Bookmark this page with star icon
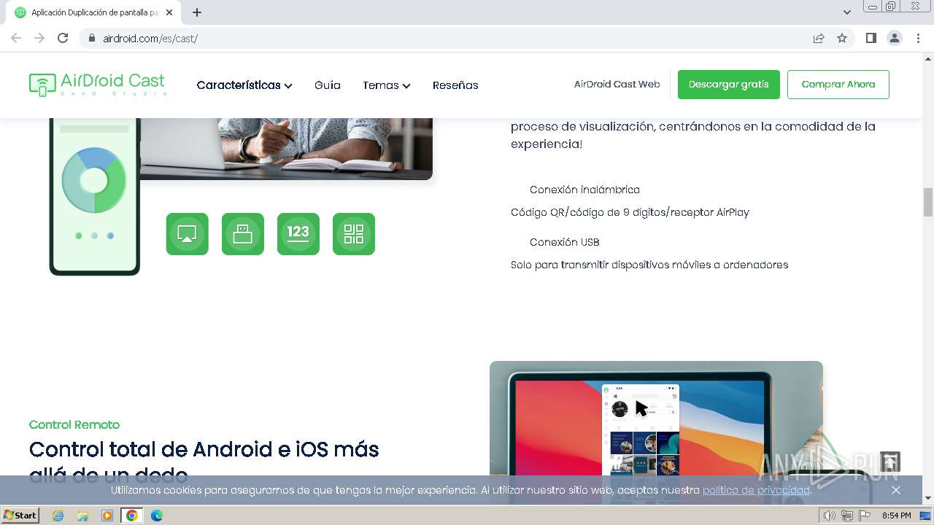This screenshot has width=934, height=525. pos(842,38)
